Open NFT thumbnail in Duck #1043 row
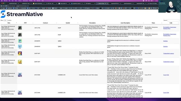The image size is (181, 101). tap(20, 54)
